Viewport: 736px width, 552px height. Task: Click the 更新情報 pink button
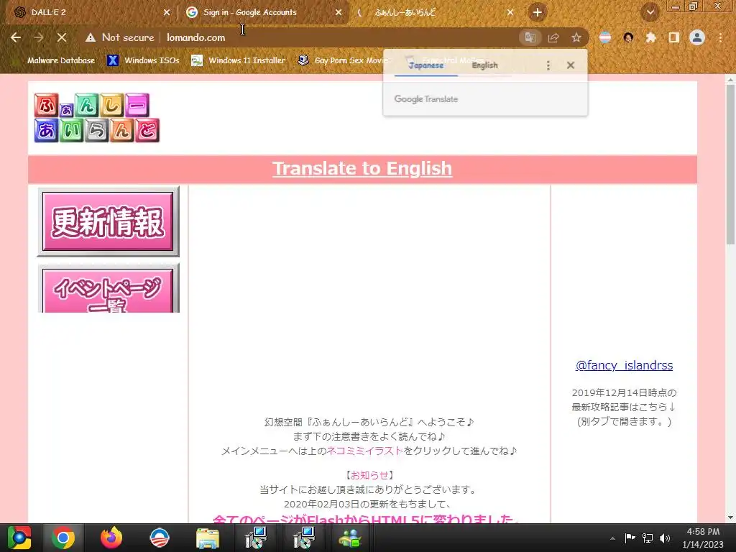click(108, 221)
